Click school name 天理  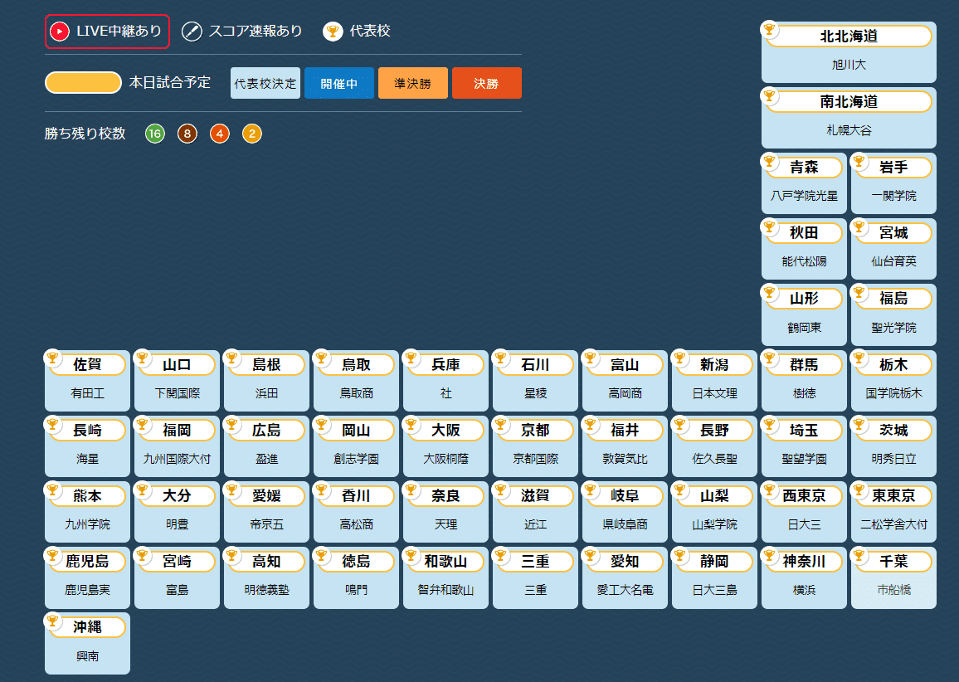pyautogui.click(x=445, y=524)
